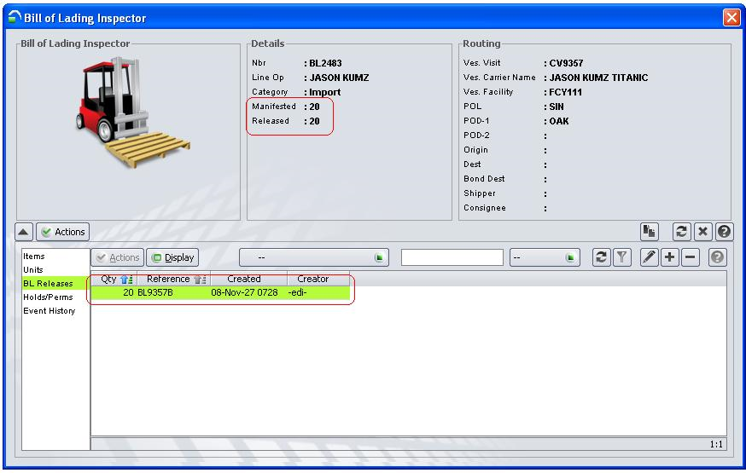Click the Creator column header
The image size is (746, 473).
click(318, 280)
